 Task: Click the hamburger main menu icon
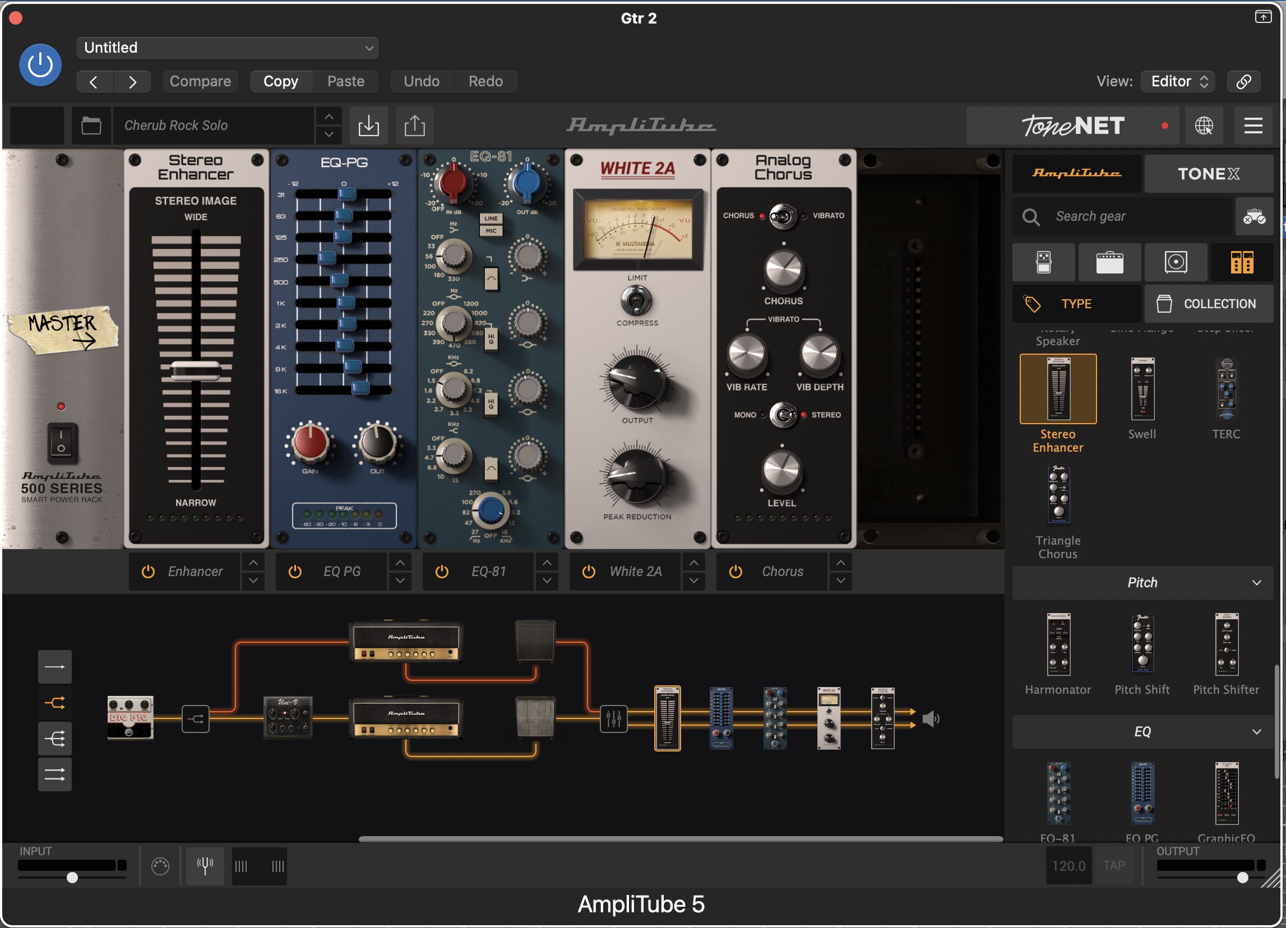click(1253, 126)
